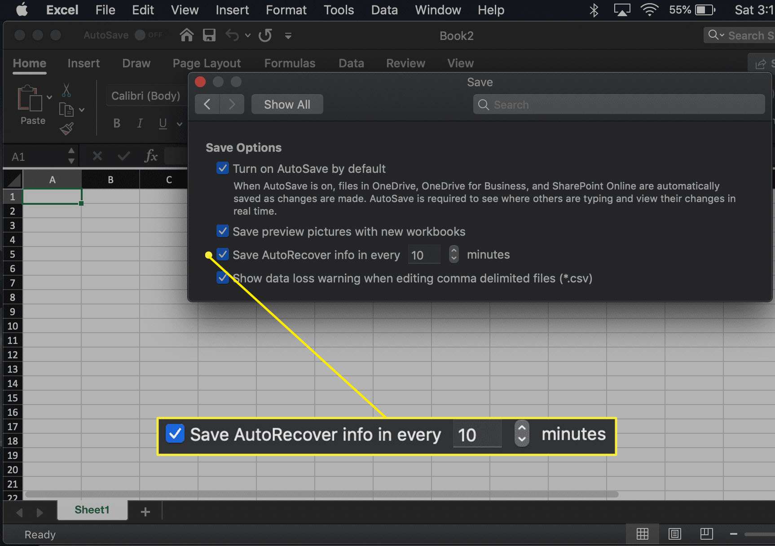Uncheck Save preview pictures with new workbooks
Screen dimensions: 775x546
point(222,231)
